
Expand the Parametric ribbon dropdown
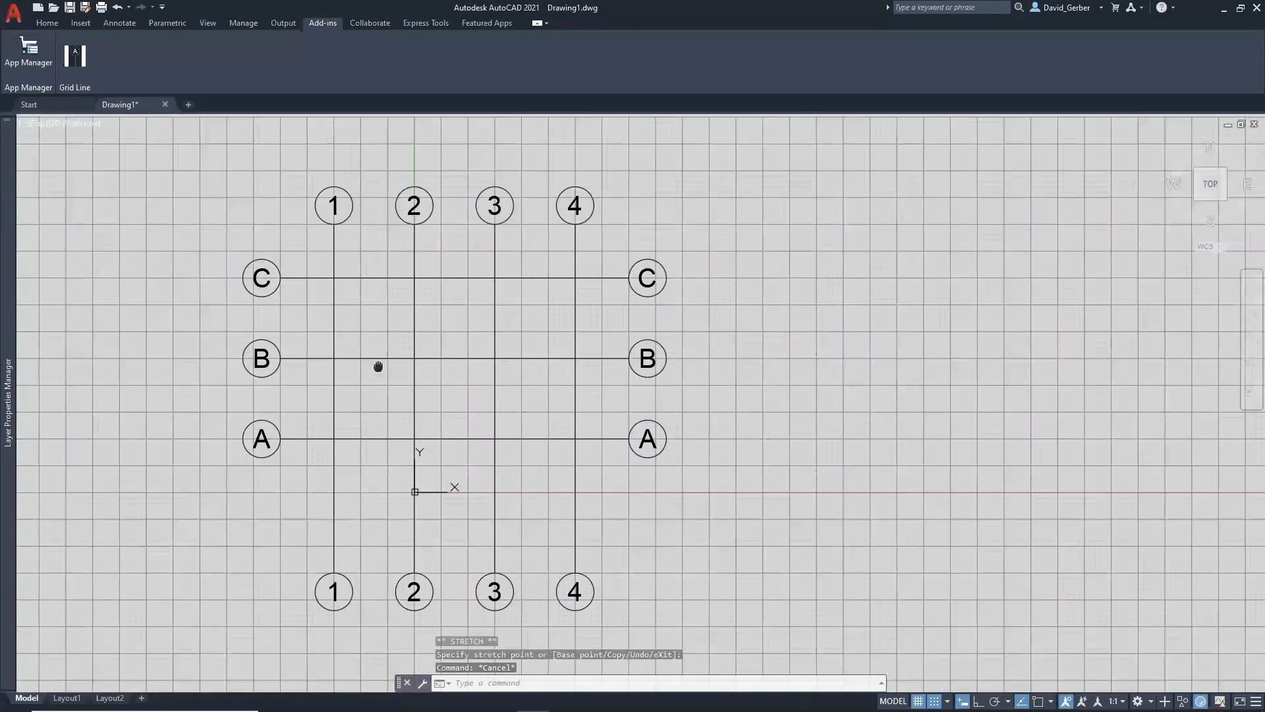168,24
